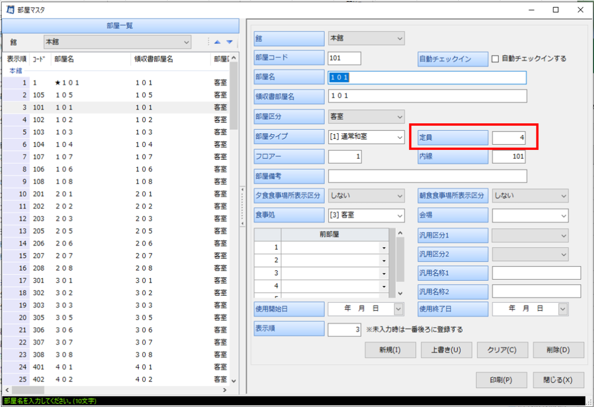Click the blue down arrow icon
This screenshot has width=594, height=407.
pos(230,42)
